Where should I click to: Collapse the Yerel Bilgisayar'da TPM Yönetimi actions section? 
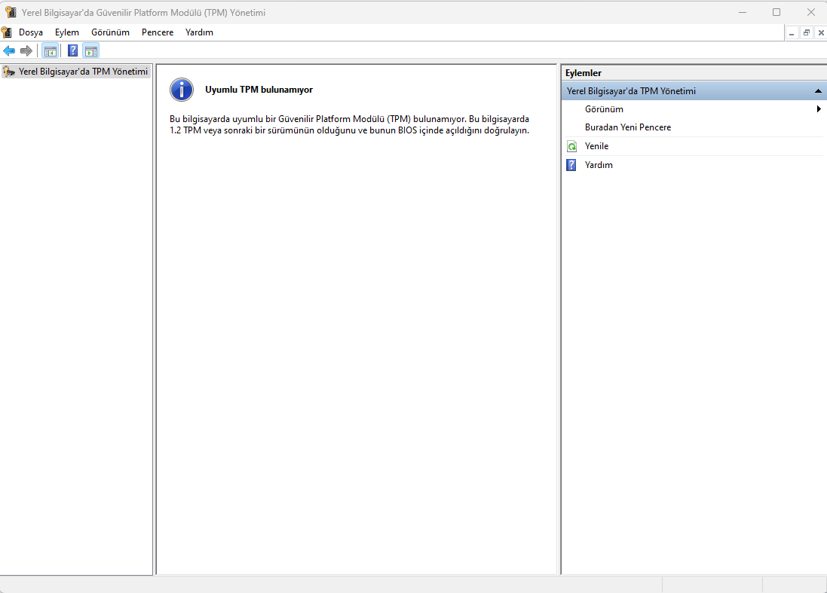tap(818, 91)
